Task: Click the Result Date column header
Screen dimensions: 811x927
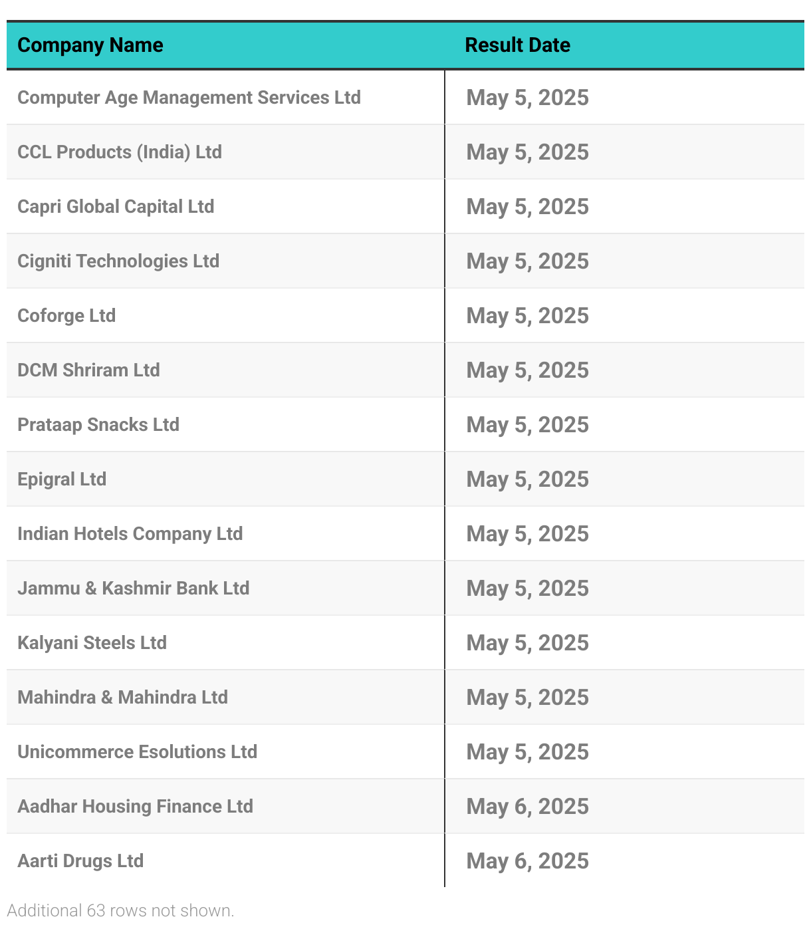Action: click(518, 45)
